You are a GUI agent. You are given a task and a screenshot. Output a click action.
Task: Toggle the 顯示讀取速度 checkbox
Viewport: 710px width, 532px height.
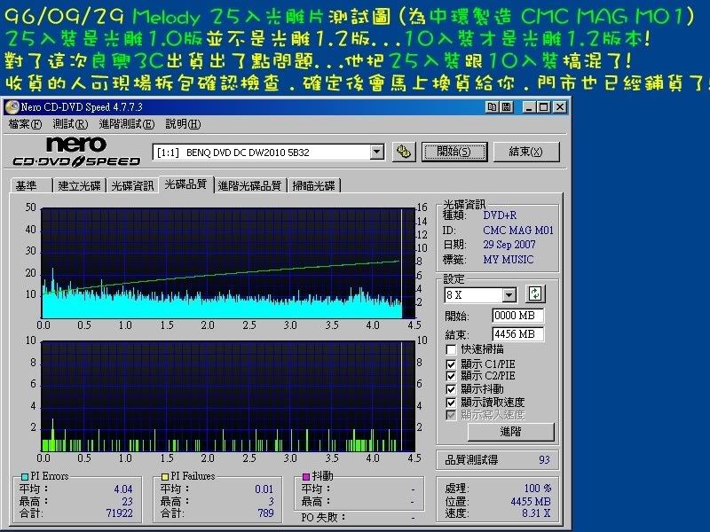[451, 403]
